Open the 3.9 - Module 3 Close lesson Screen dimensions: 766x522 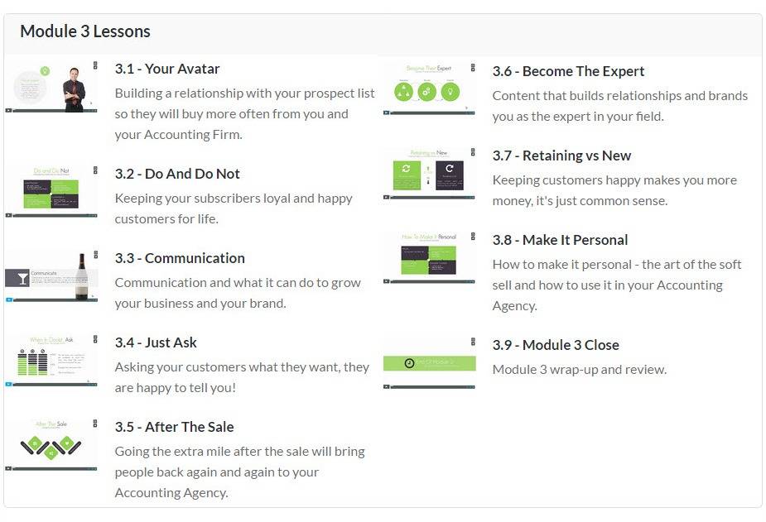556,345
